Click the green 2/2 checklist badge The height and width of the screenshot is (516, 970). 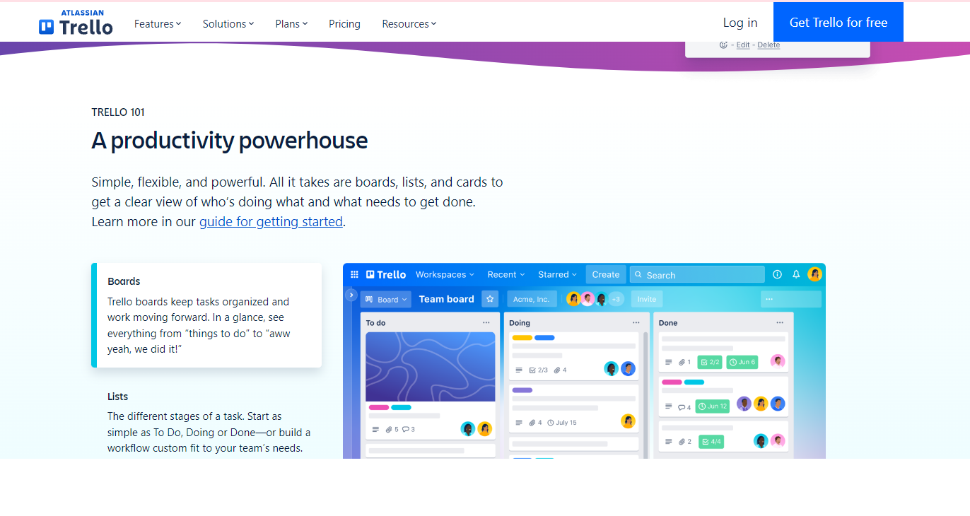(x=710, y=362)
